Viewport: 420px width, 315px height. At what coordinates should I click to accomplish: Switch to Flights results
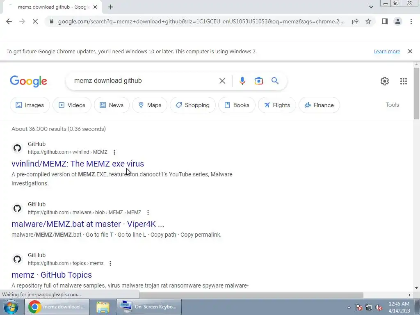(277, 105)
